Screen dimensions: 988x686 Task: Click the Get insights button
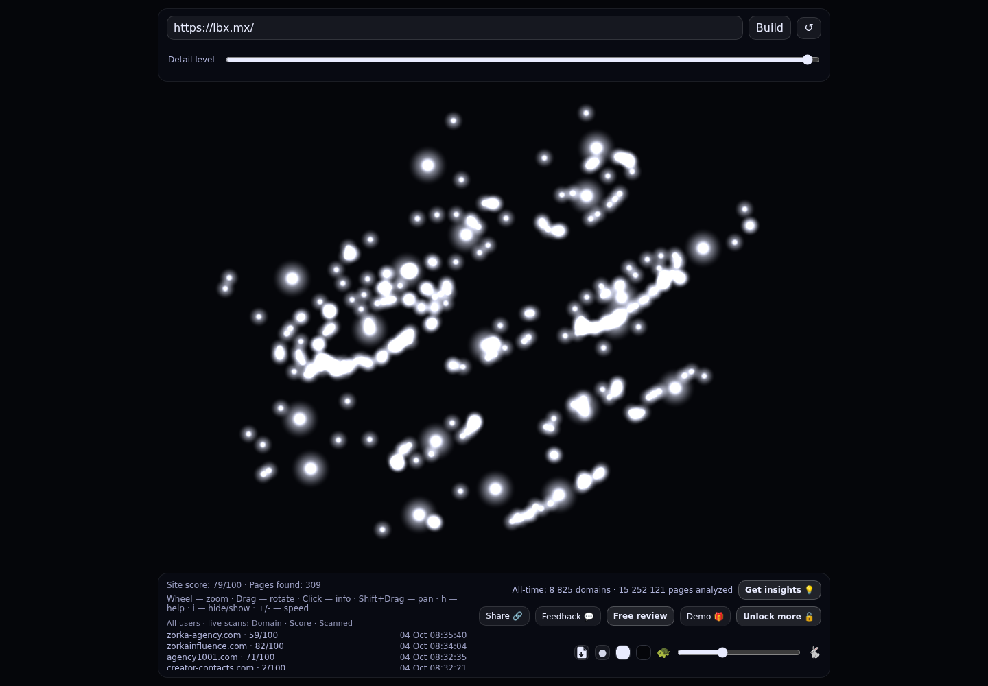[x=779, y=590]
